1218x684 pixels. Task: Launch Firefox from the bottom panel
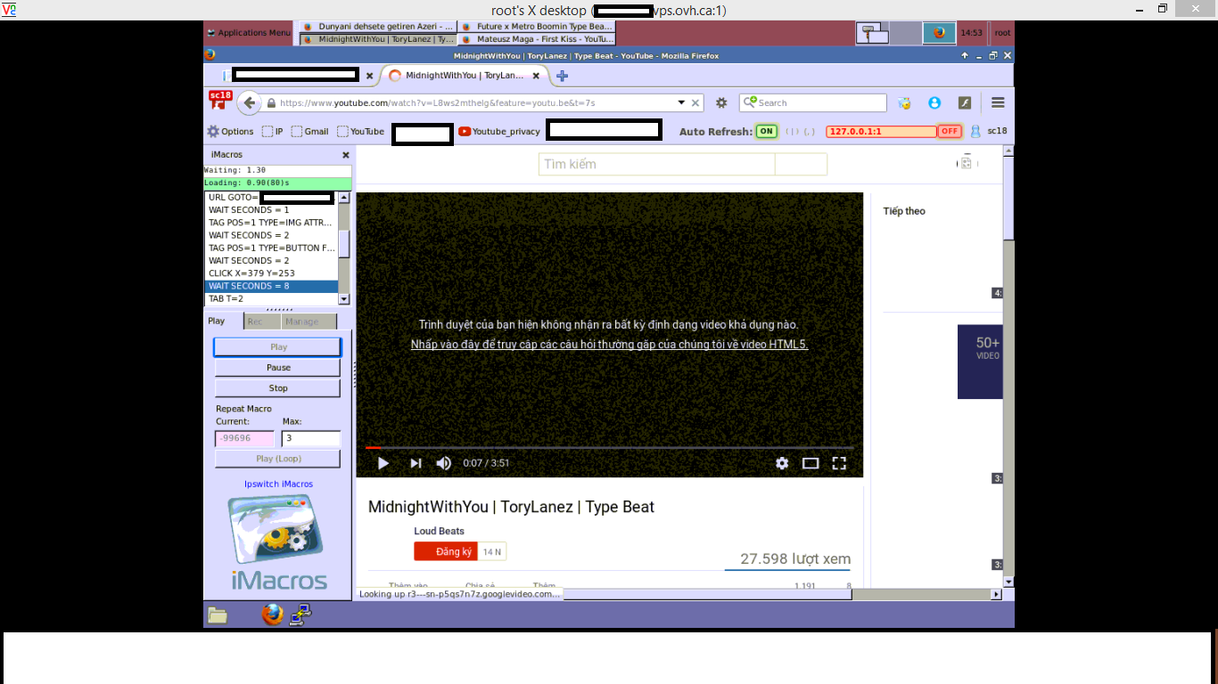click(x=273, y=615)
